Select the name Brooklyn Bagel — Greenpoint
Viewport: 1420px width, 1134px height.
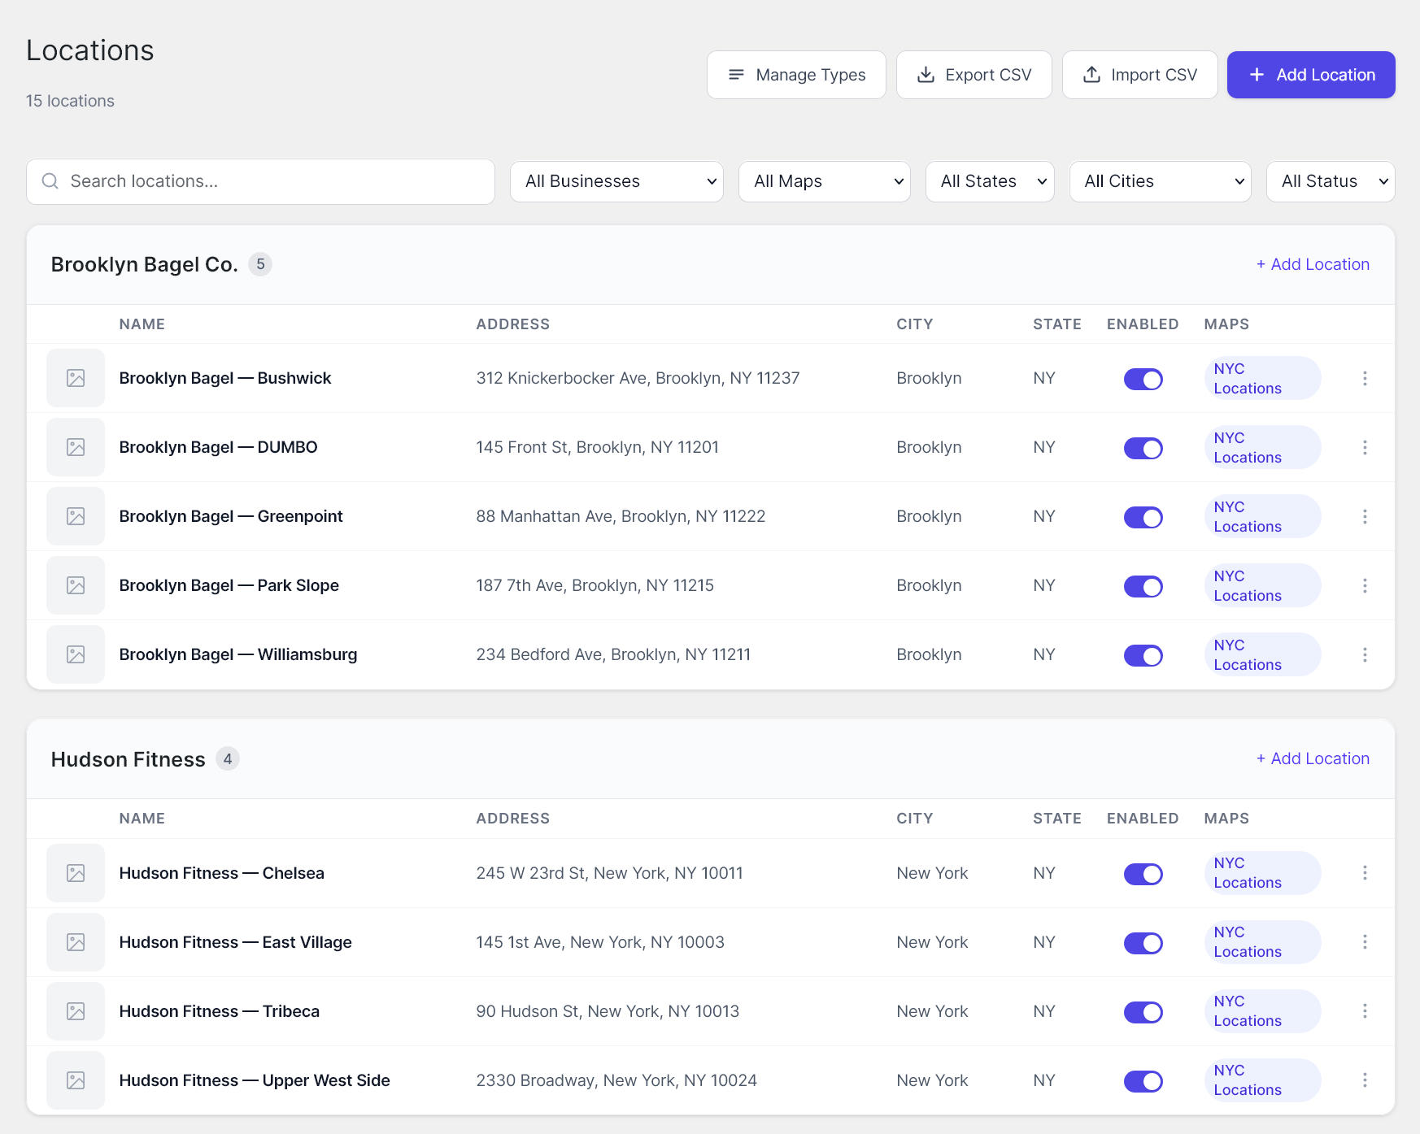click(231, 516)
